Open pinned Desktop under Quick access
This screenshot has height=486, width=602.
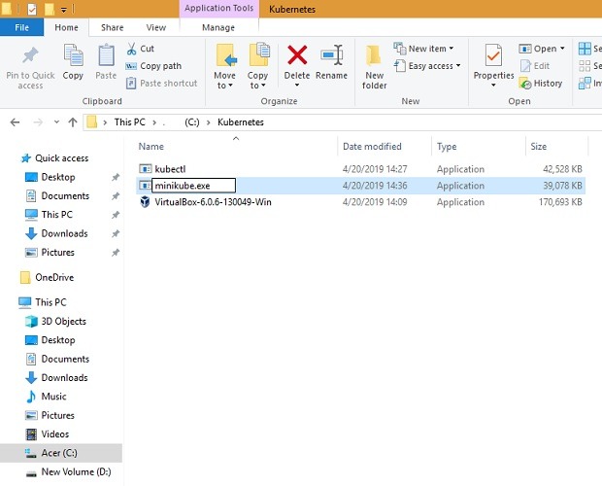click(x=58, y=177)
